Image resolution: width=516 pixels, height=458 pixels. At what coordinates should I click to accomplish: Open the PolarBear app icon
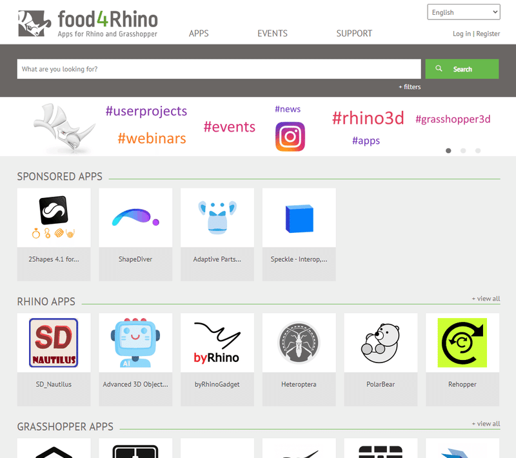(381, 343)
